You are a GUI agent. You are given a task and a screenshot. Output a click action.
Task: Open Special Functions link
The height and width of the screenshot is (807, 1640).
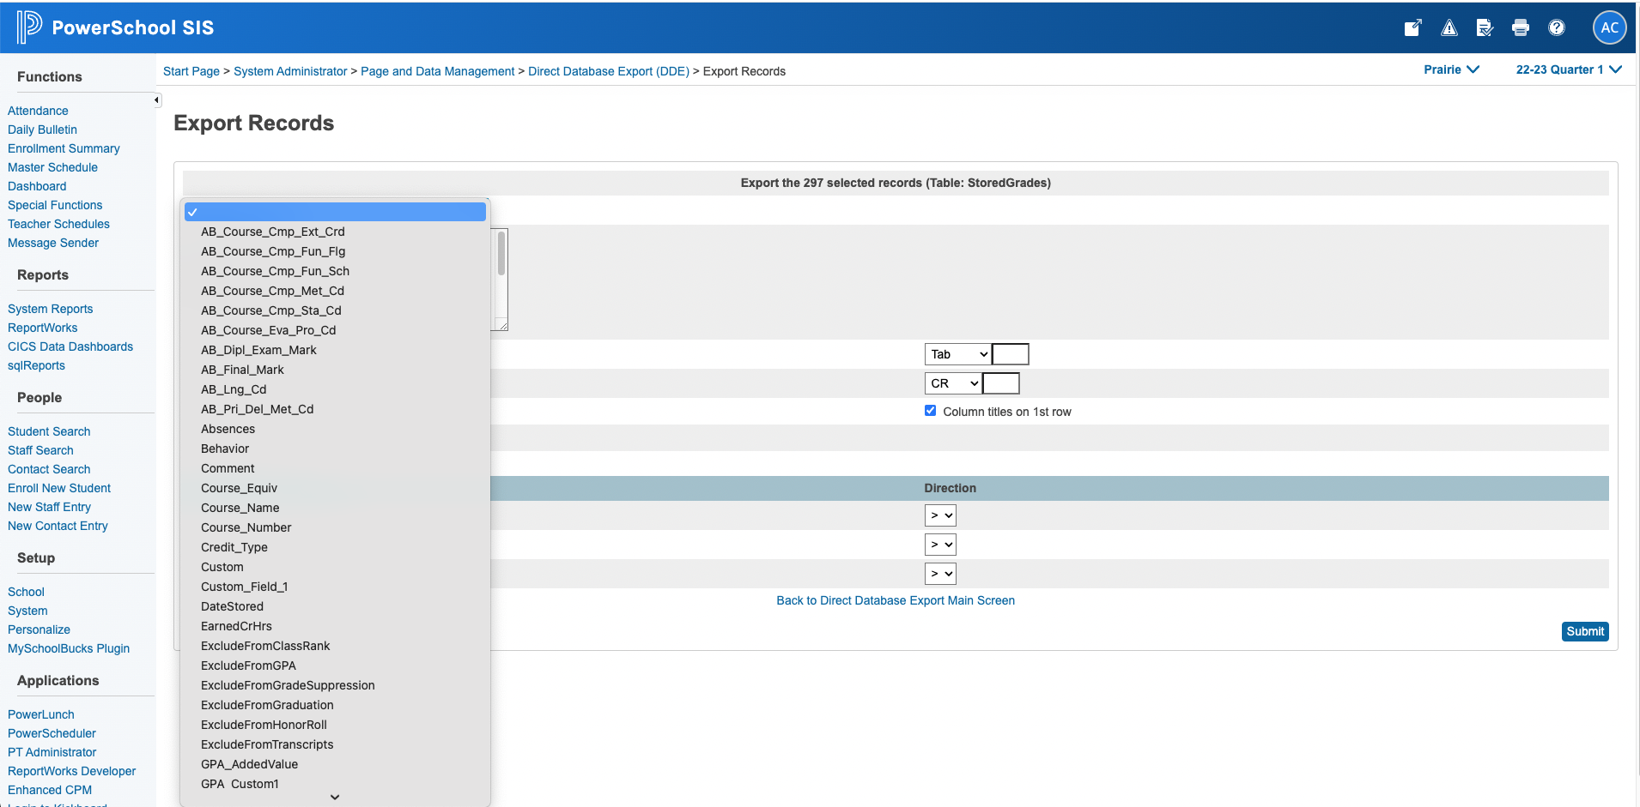[55, 205]
